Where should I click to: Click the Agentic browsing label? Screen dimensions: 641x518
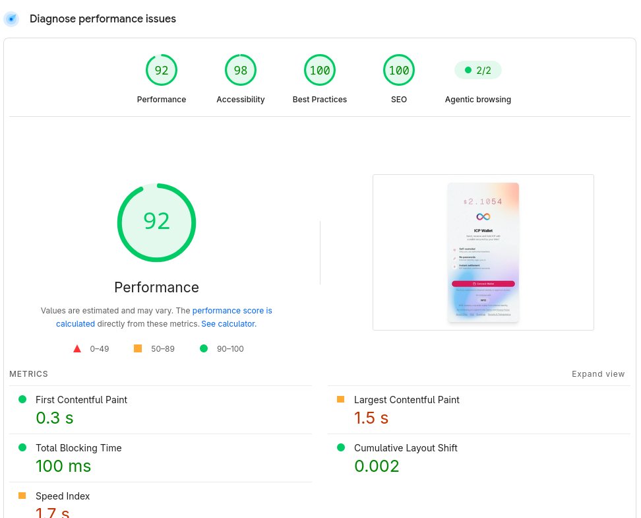[x=478, y=100]
